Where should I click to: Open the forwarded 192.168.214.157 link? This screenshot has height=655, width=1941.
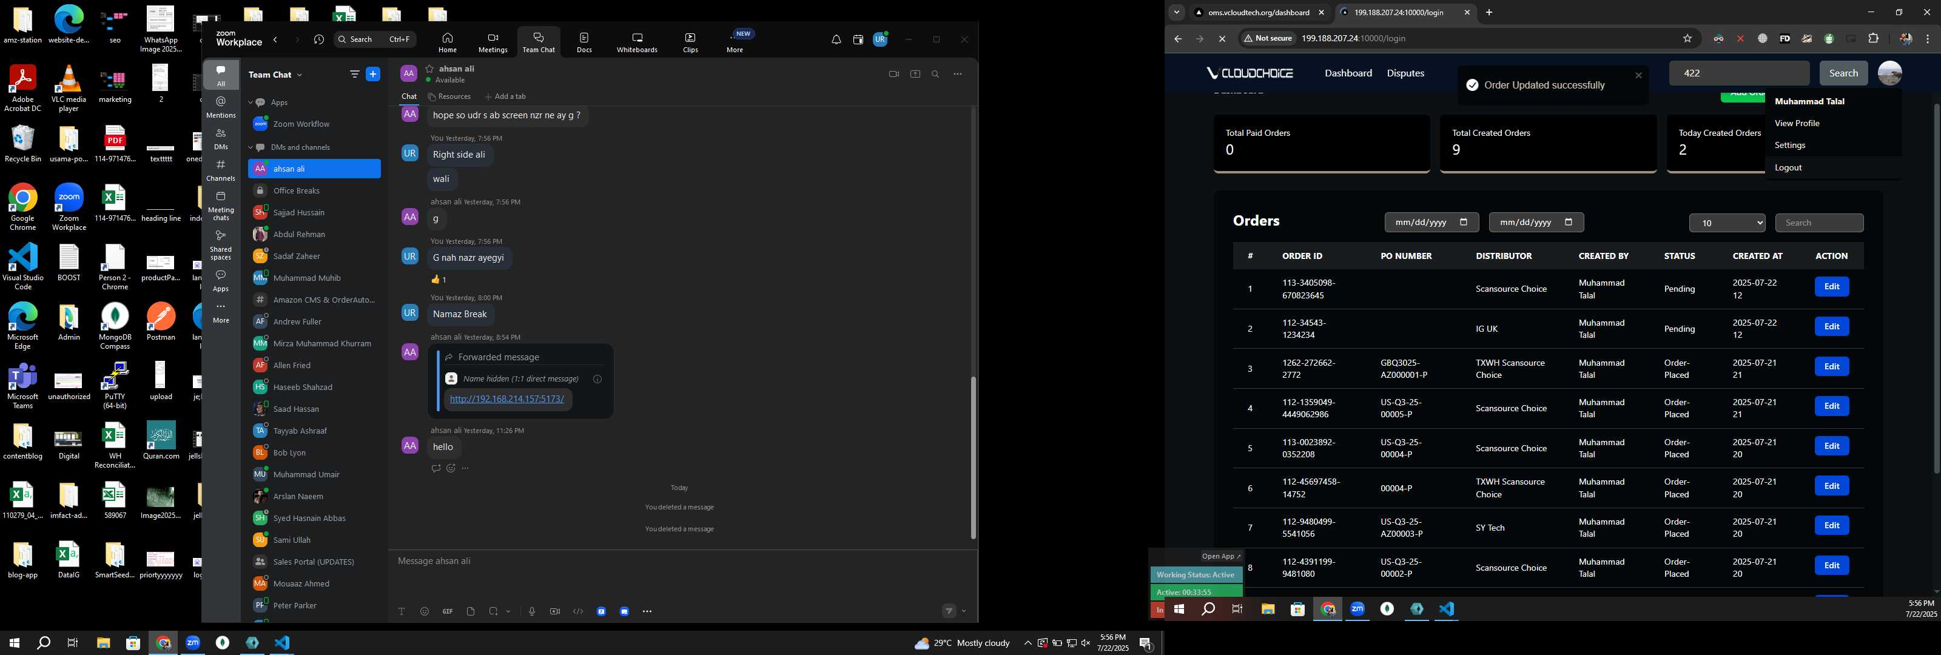(506, 398)
